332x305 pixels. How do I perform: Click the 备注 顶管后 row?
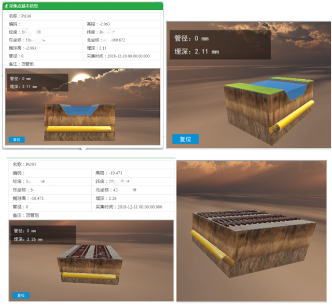pos(26,214)
